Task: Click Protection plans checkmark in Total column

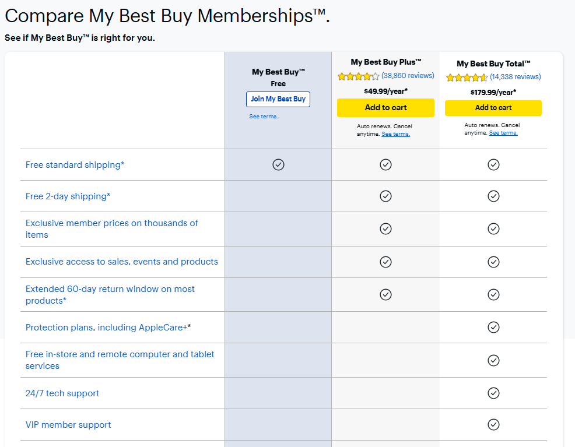Action: [493, 328]
